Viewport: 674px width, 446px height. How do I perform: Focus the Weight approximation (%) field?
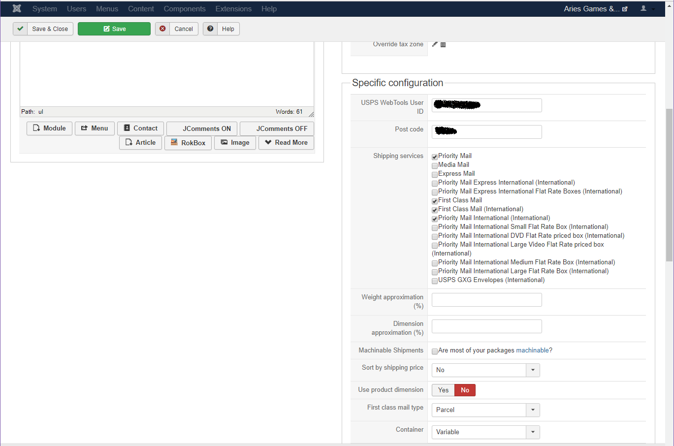[x=487, y=300]
